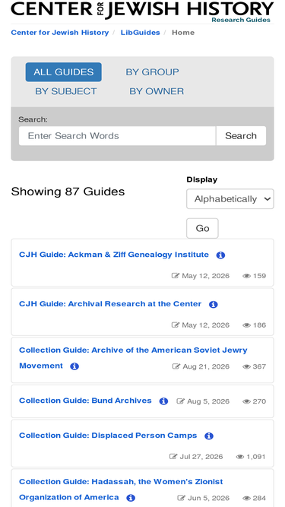Screen dimensions: 285x507
Task: Switch to the BY GROUP tab
Action: [x=152, y=71]
